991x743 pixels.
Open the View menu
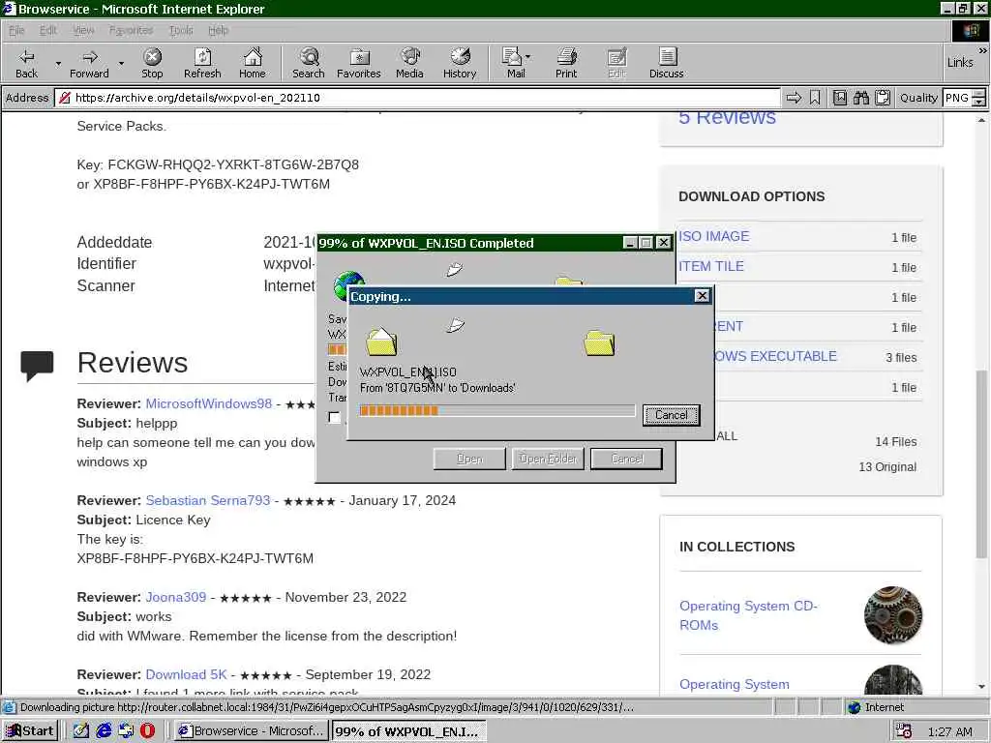coord(83,30)
